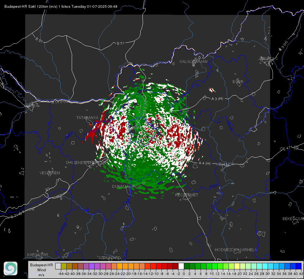The width and height of the screenshot is (304, 279).
Task: Click the 'Wind' legend label
Action: click(x=42, y=270)
